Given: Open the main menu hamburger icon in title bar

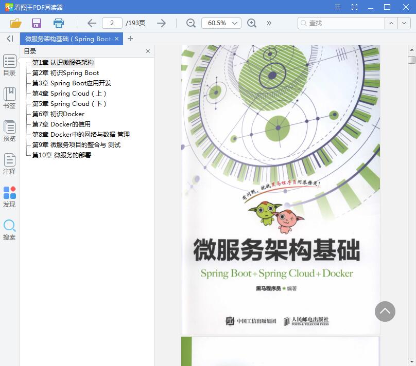Looking at the screenshot, I should pos(337,7).
